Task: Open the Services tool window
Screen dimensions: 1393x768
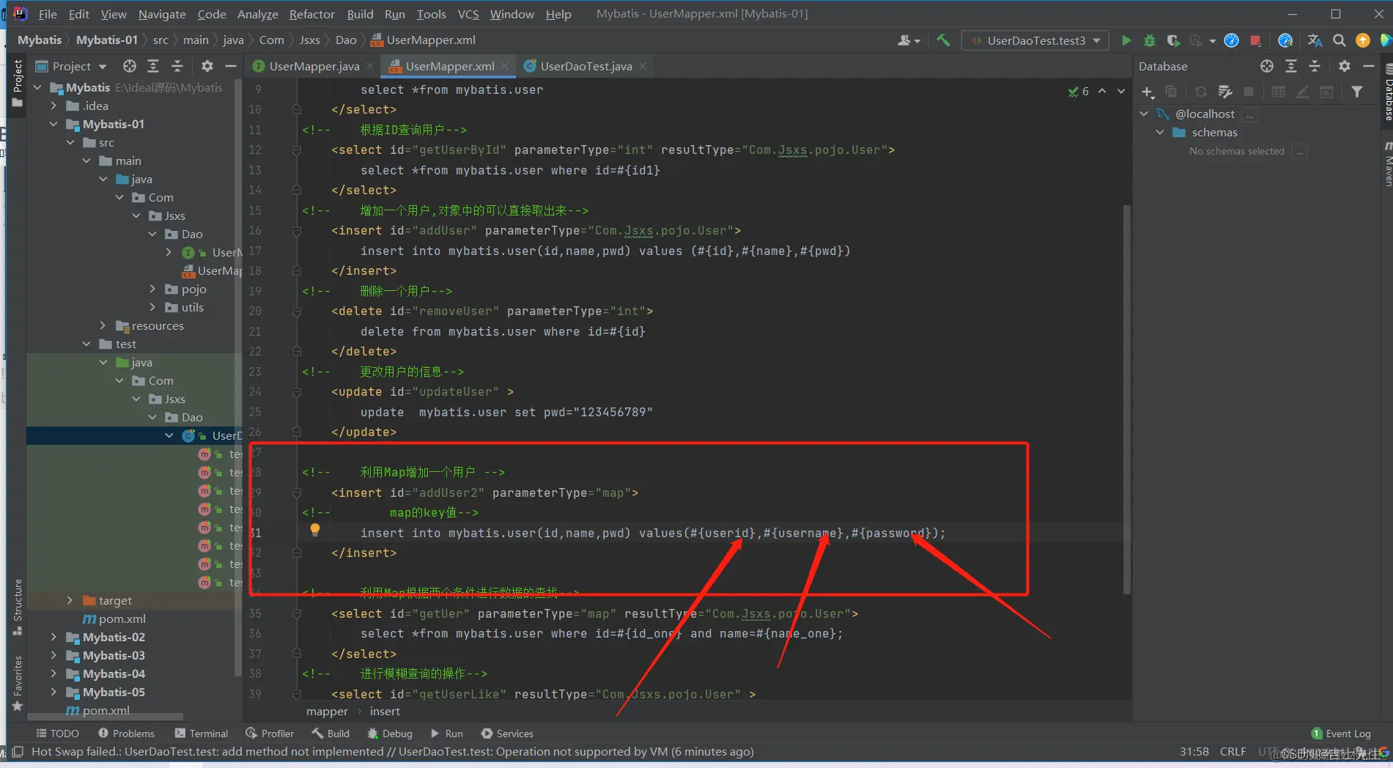Action: [x=507, y=734]
